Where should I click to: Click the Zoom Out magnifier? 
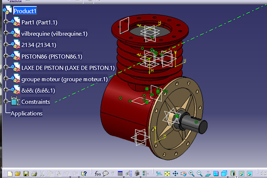click(x=200, y=174)
